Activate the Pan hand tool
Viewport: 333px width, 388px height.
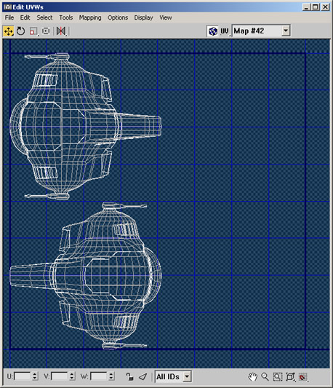point(252,376)
